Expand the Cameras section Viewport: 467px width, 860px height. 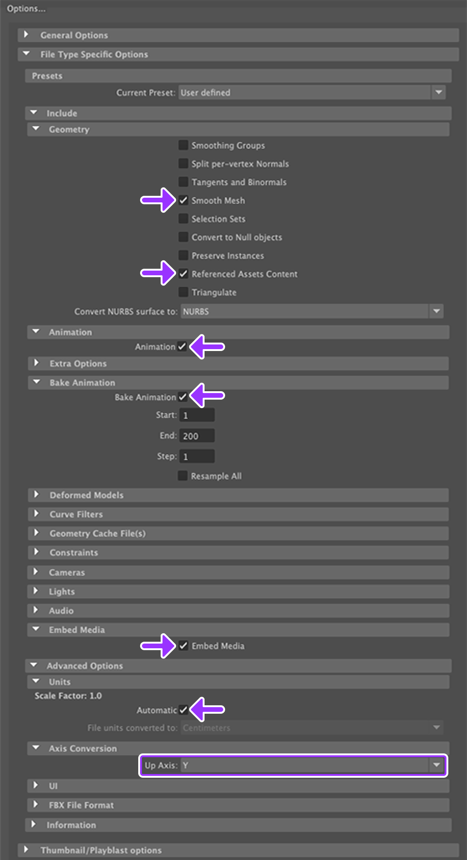[x=238, y=573]
